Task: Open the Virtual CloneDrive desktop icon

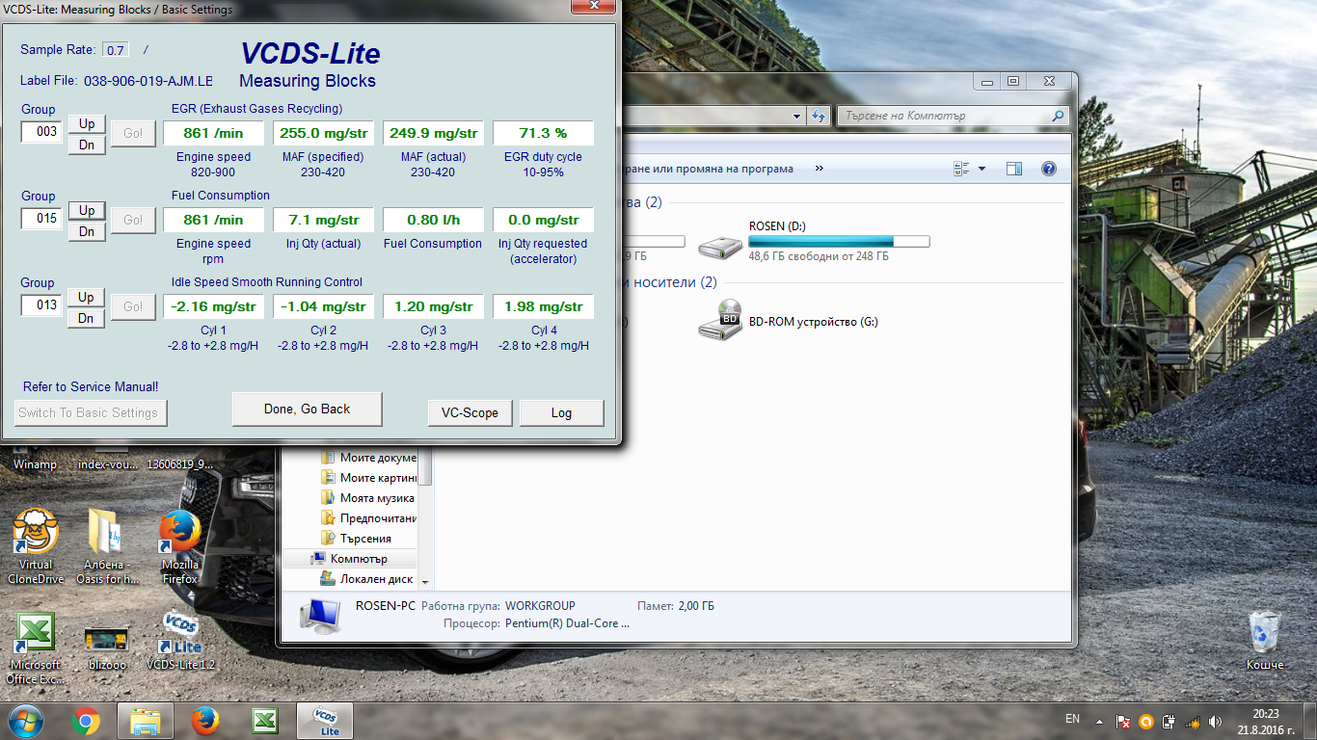Action: (x=36, y=532)
